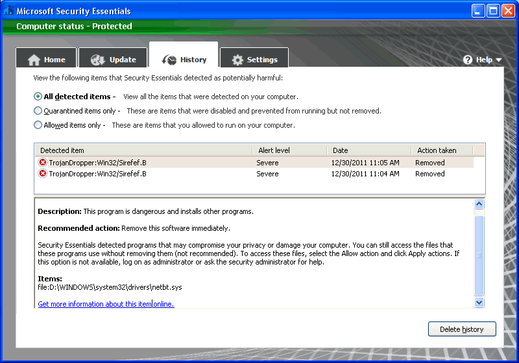This screenshot has width=519, height=363.
Task: Close the Security Essentials window
Action: coord(508,11)
